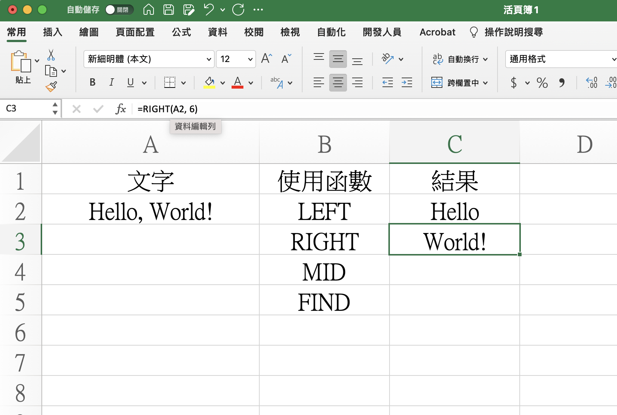617x415 pixels.
Task: Save the workbook with the floppy disk icon
Action: pos(169,10)
